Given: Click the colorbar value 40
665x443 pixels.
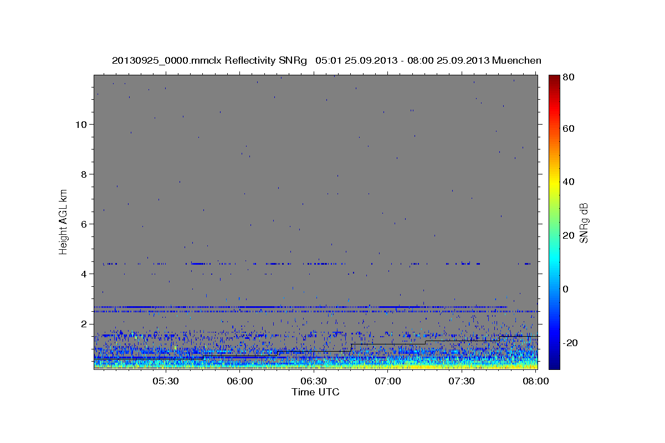Looking at the screenshot, I should (570, 182).
